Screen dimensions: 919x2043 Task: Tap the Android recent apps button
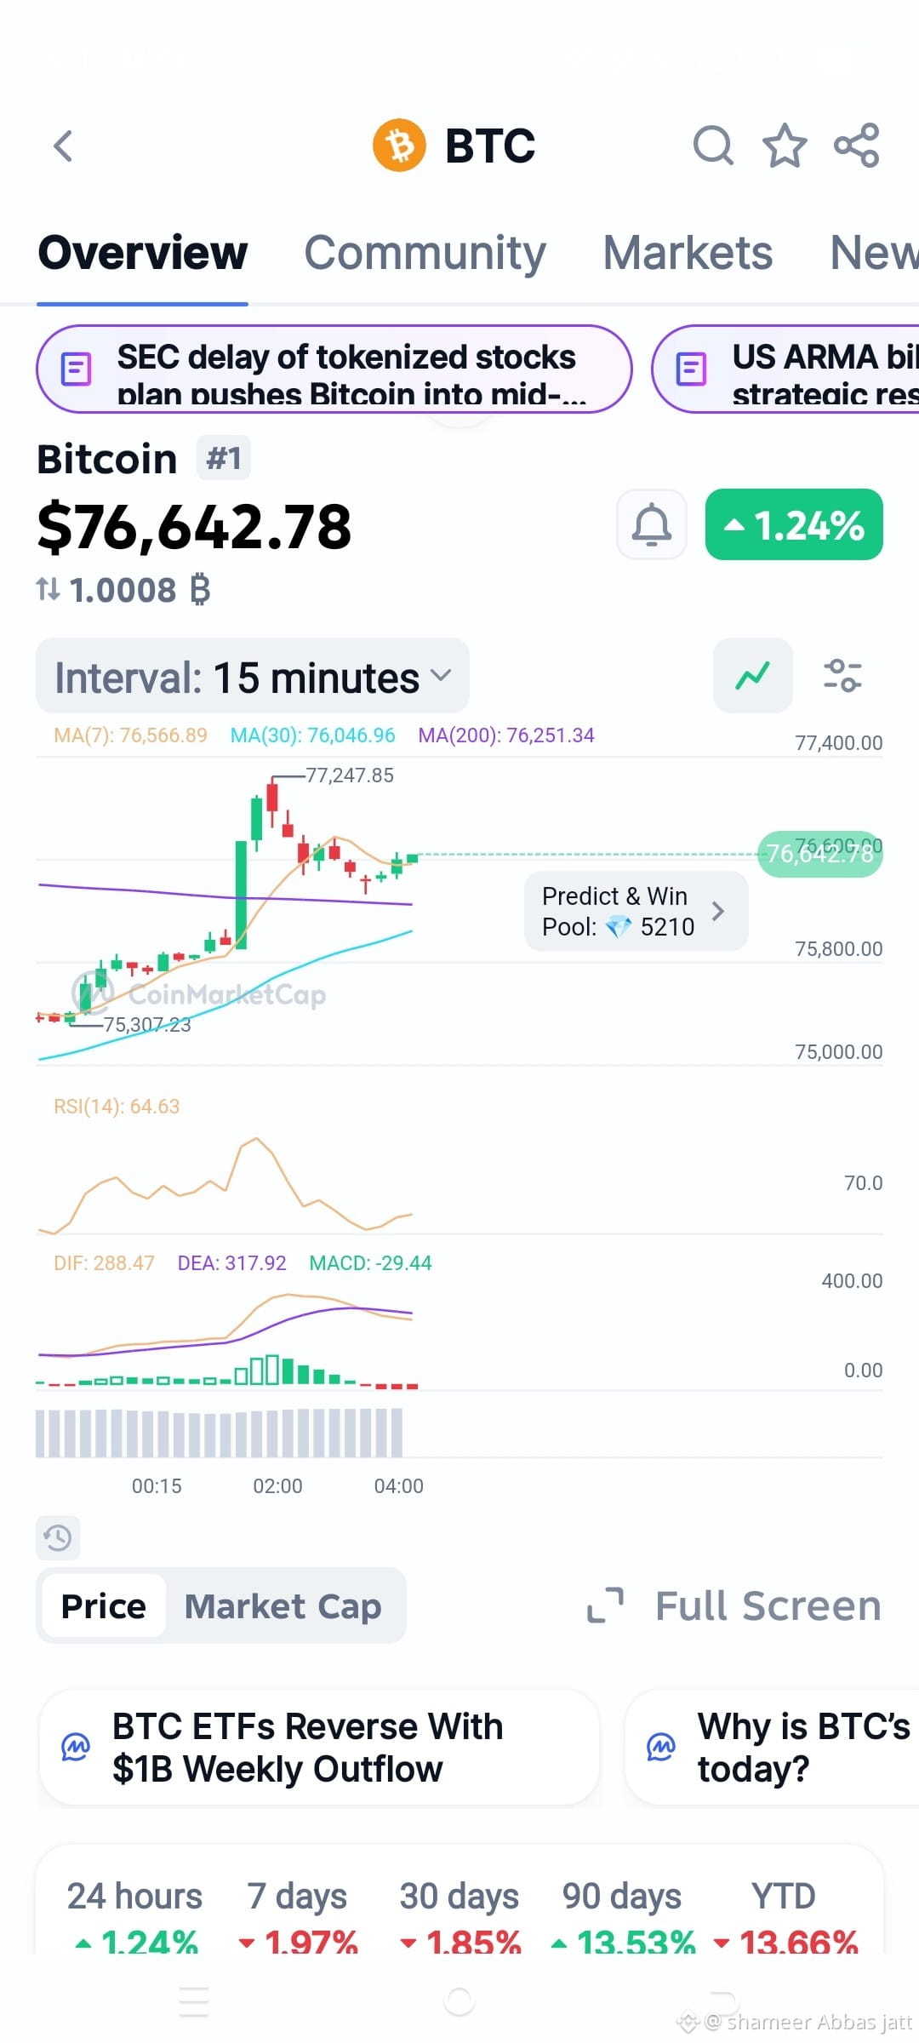tap(194, 2000)
